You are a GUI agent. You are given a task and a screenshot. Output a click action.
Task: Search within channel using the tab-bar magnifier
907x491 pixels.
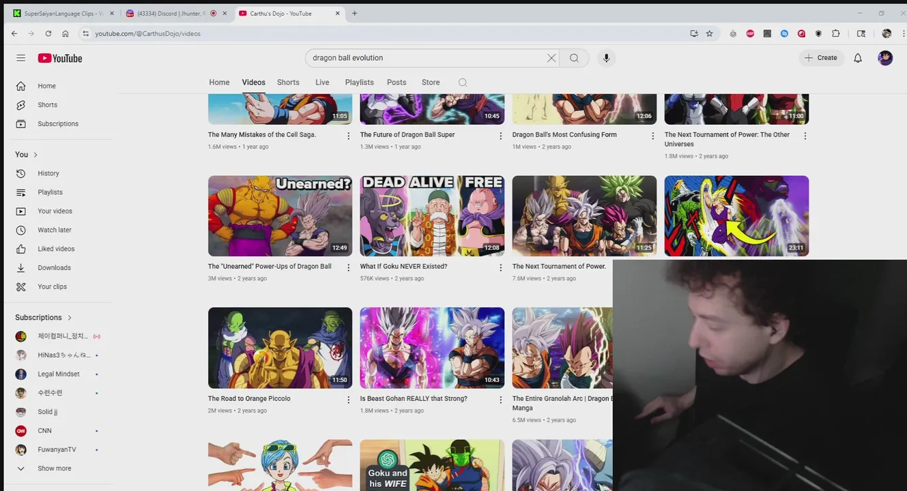(463, 83)
